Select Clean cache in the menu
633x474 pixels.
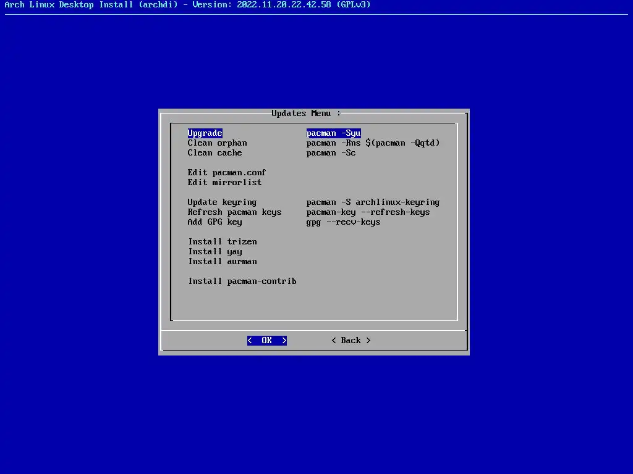click(x=215, y=153)
